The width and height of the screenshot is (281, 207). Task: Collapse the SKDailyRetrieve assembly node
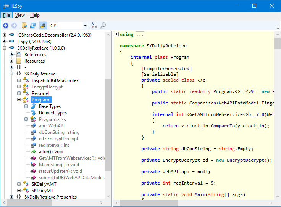[x=4, y=48]
